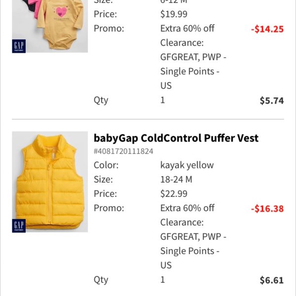Open the babyGap ColdControl Puffer Vest title
Viewport: 296px width, 296px height.
(x=176, y=138)
